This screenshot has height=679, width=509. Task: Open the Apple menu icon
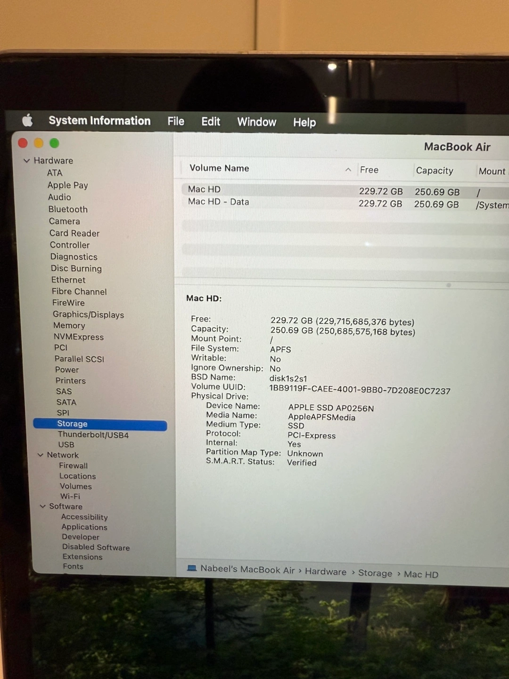tap(27, 120)
